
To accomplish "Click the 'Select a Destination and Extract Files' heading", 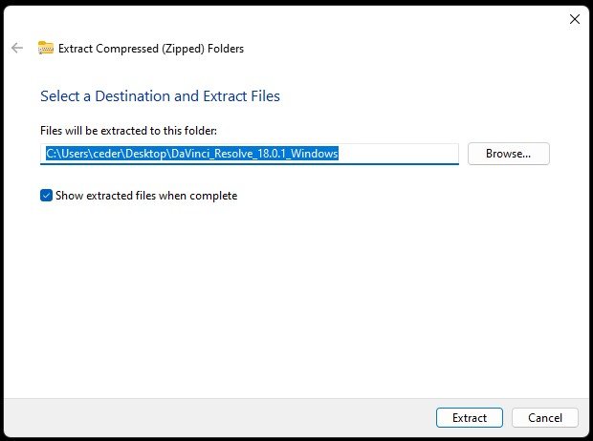I will pyautogui.click(x=160, y=96).
